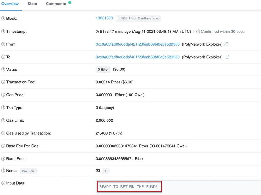
Task: Click the stopwatch icon by Confirmed within 30 secs
Action: [x=198, y=32]
